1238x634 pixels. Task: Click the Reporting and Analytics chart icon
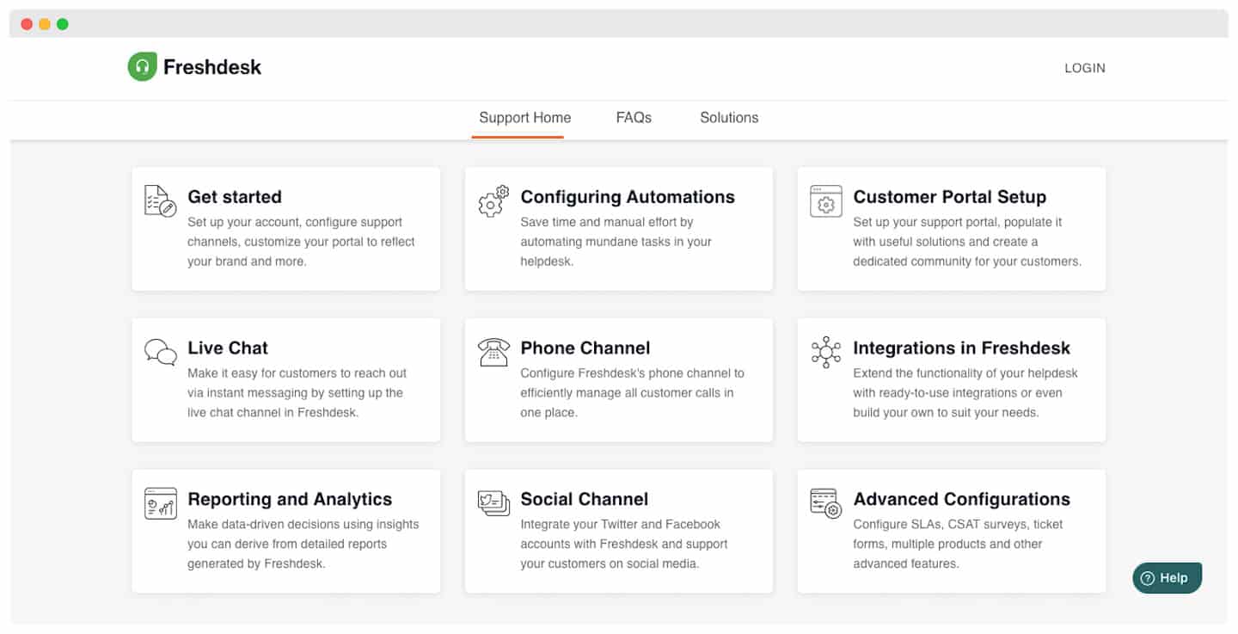click(x=161, y=503)
